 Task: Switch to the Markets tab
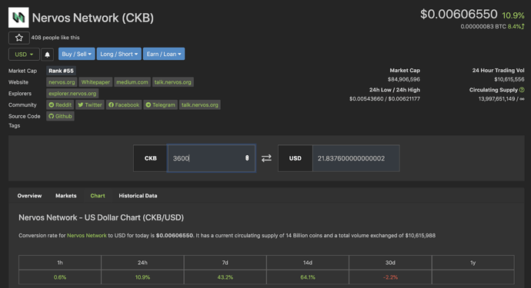coord(66,196)
